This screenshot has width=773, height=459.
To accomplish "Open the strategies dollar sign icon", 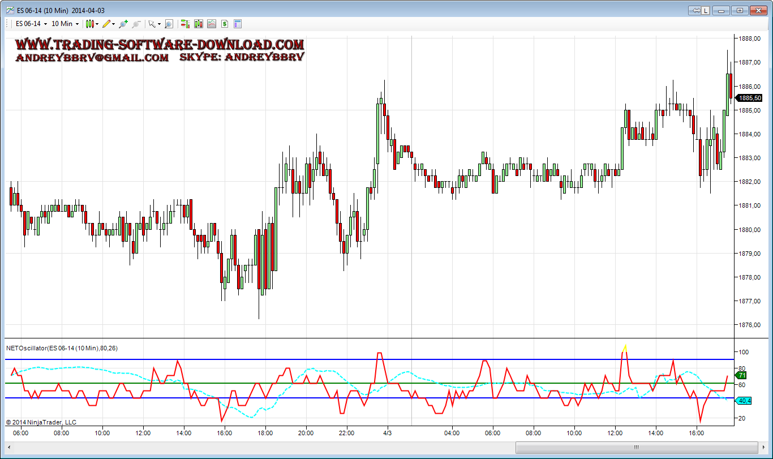I will pyautogui.click(x=225, y=24).
